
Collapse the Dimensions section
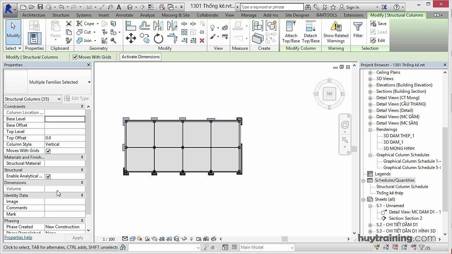coord(82,183)
